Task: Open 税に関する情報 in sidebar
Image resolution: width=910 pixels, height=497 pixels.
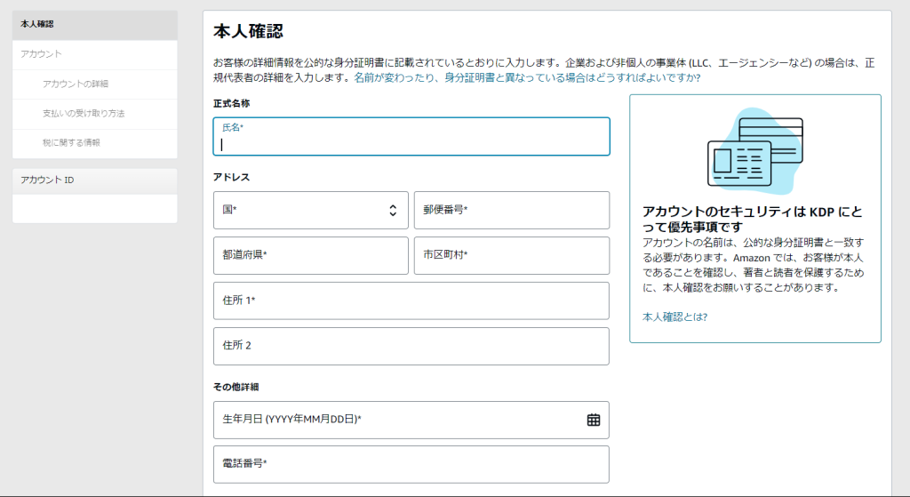Action: pyautogui.click(x=71, y=142)
